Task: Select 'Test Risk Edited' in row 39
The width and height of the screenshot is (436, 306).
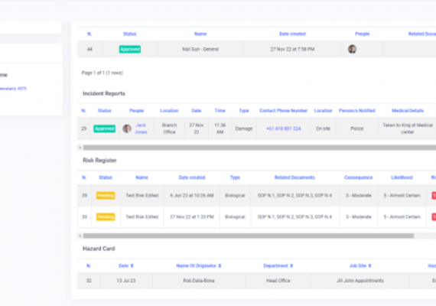Action: coord(142,196)
